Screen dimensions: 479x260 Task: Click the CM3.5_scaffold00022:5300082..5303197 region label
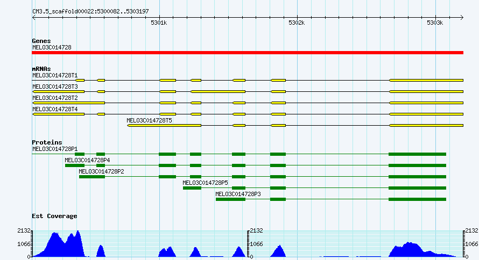pyautogui.click(x=90, y=11)
